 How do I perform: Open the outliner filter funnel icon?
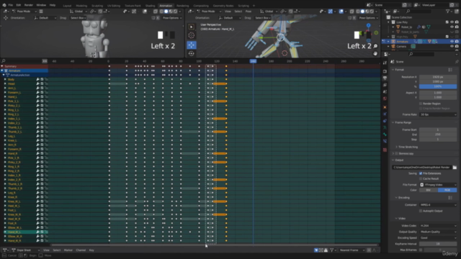tap(447, 12)
